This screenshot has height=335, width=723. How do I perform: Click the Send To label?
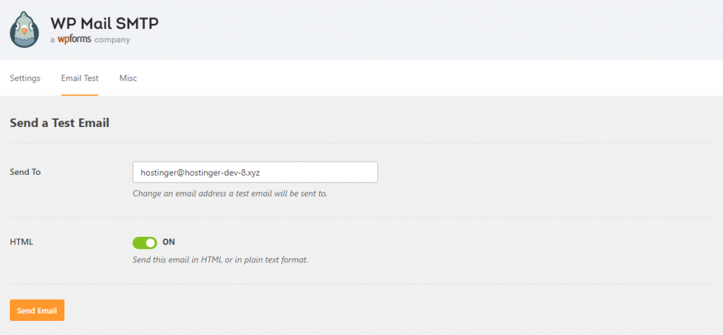pyautogui.click(x=25, y=172)
